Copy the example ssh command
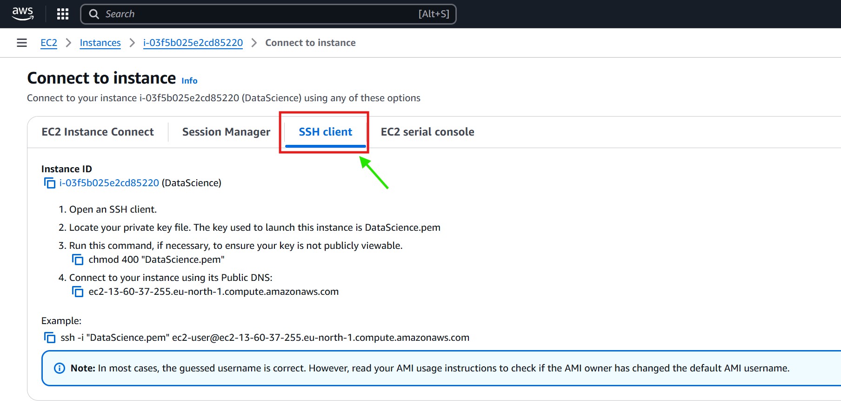The width and height of the screenshot is (841, 416). [x=50, y=338]
